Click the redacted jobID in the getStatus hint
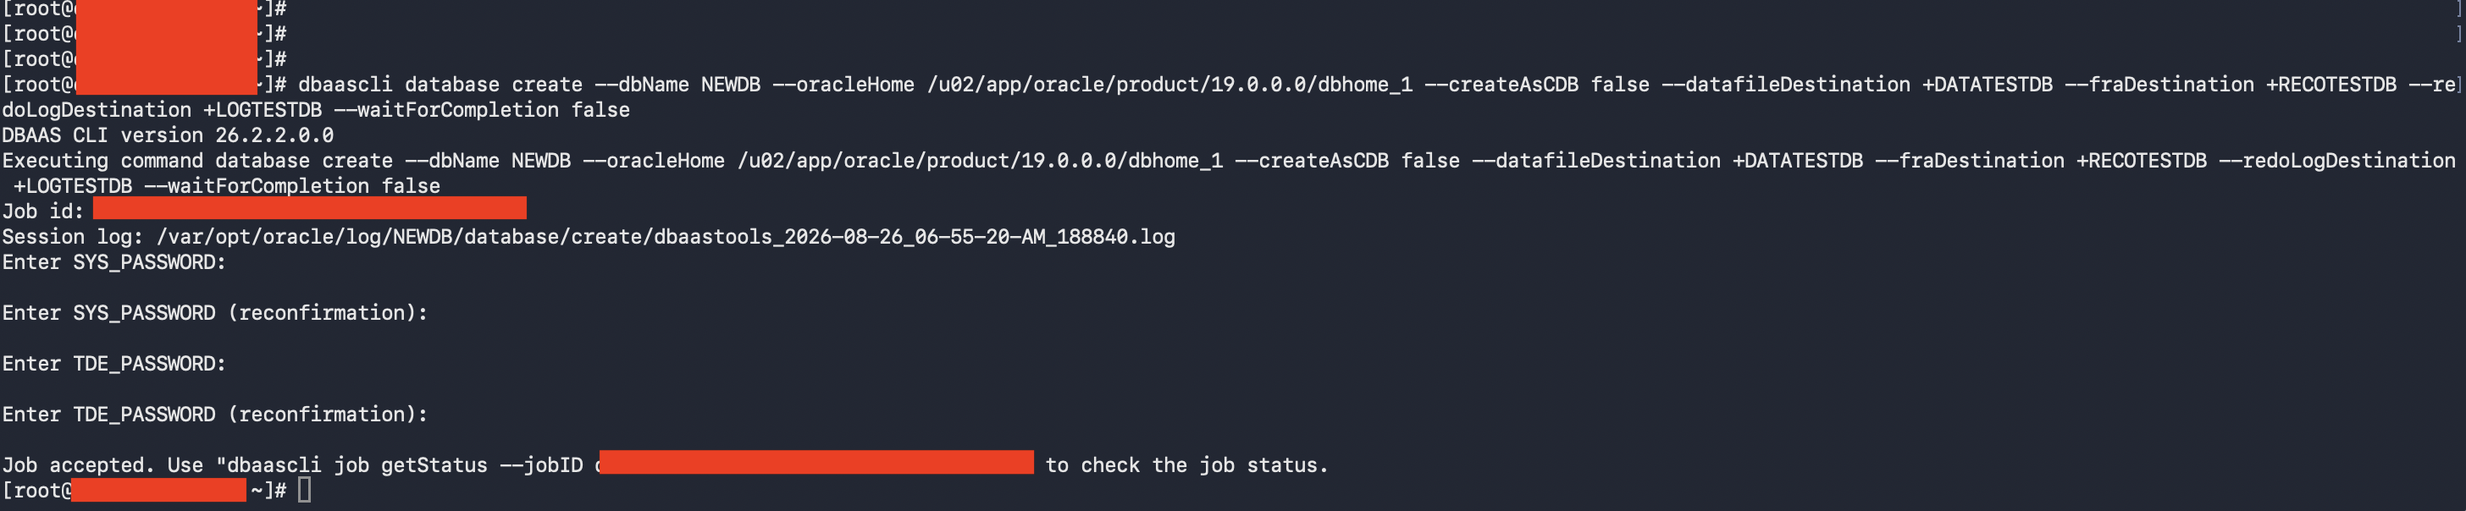The image size is (2466, 511). click(816, 462)
